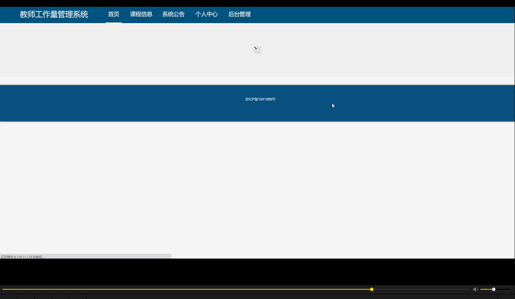The image size is (515, 299).
Task: Click the 京ICP备1041289号 footer text
Action: 260,99
